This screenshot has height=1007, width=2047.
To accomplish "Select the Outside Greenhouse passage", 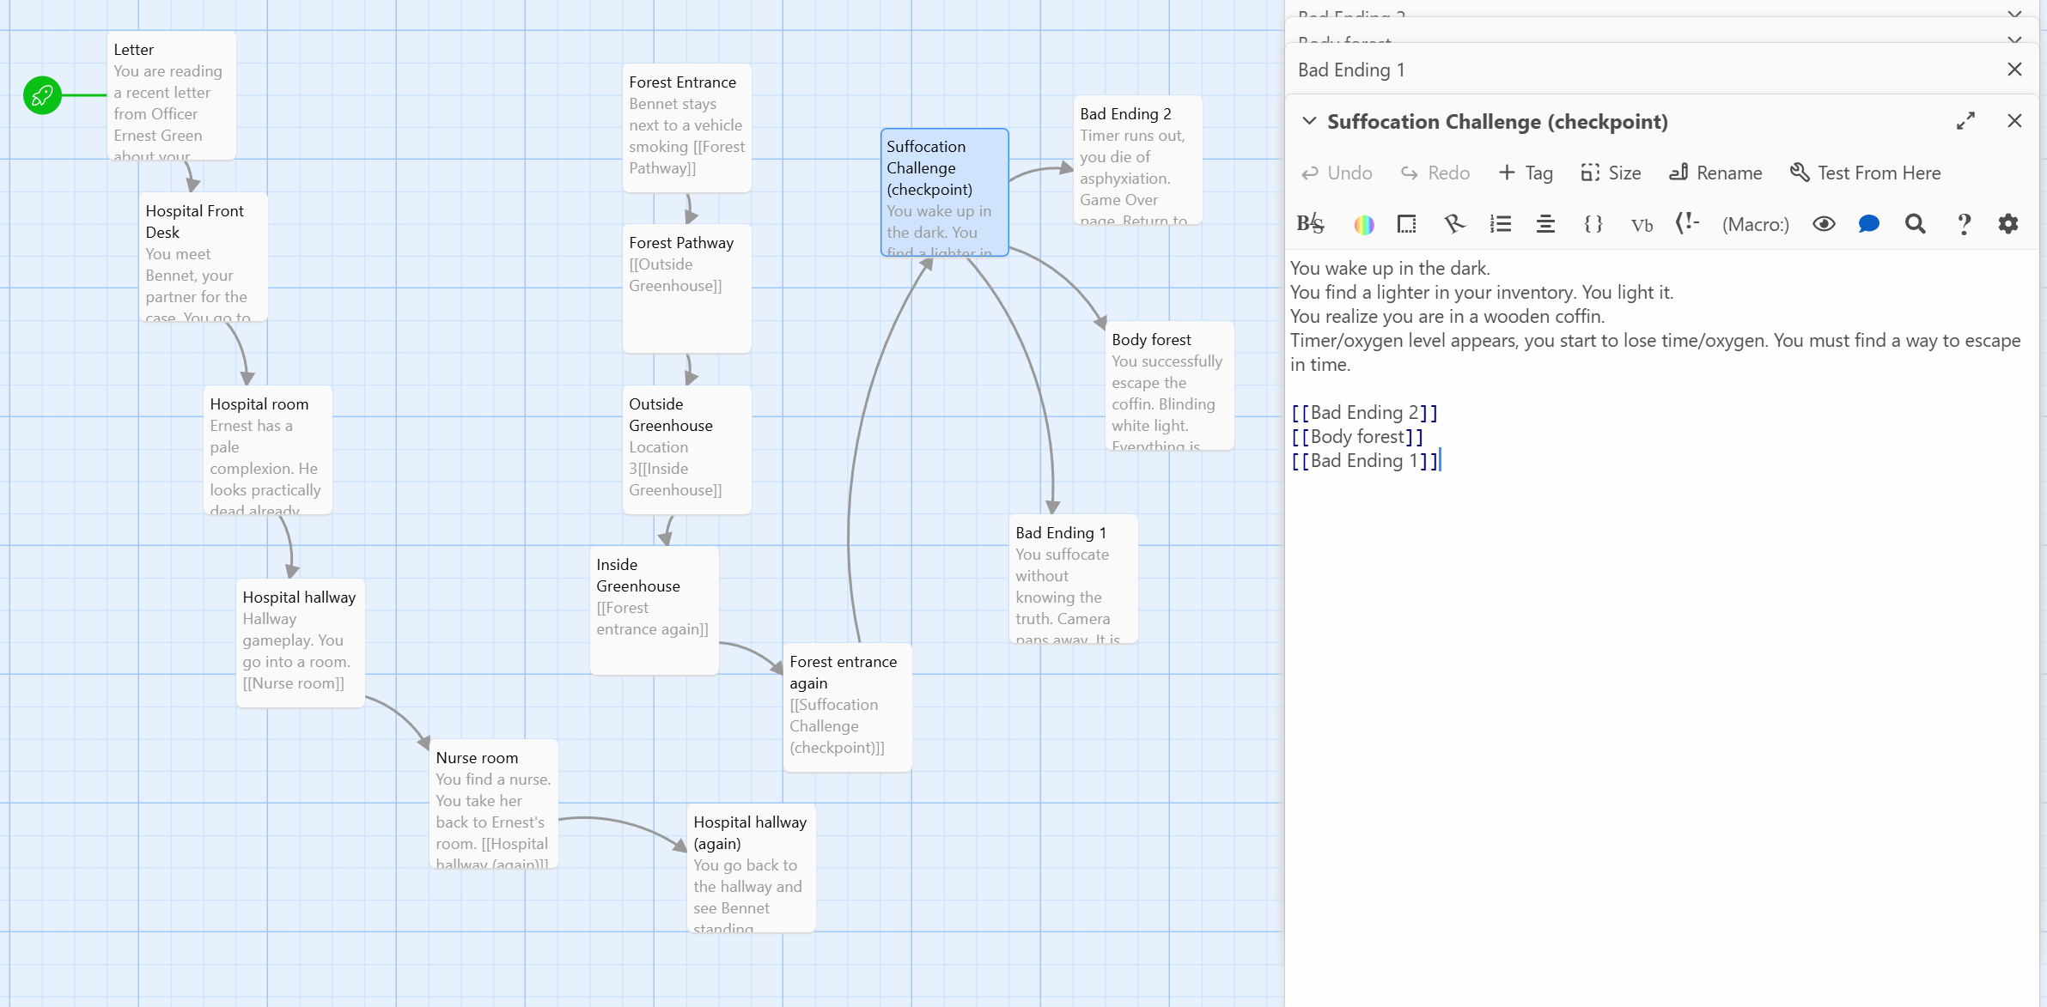I will tap(687, 450).
